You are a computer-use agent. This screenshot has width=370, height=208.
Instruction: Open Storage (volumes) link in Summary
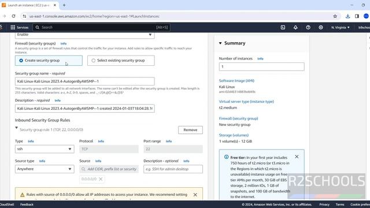point(234,135)
